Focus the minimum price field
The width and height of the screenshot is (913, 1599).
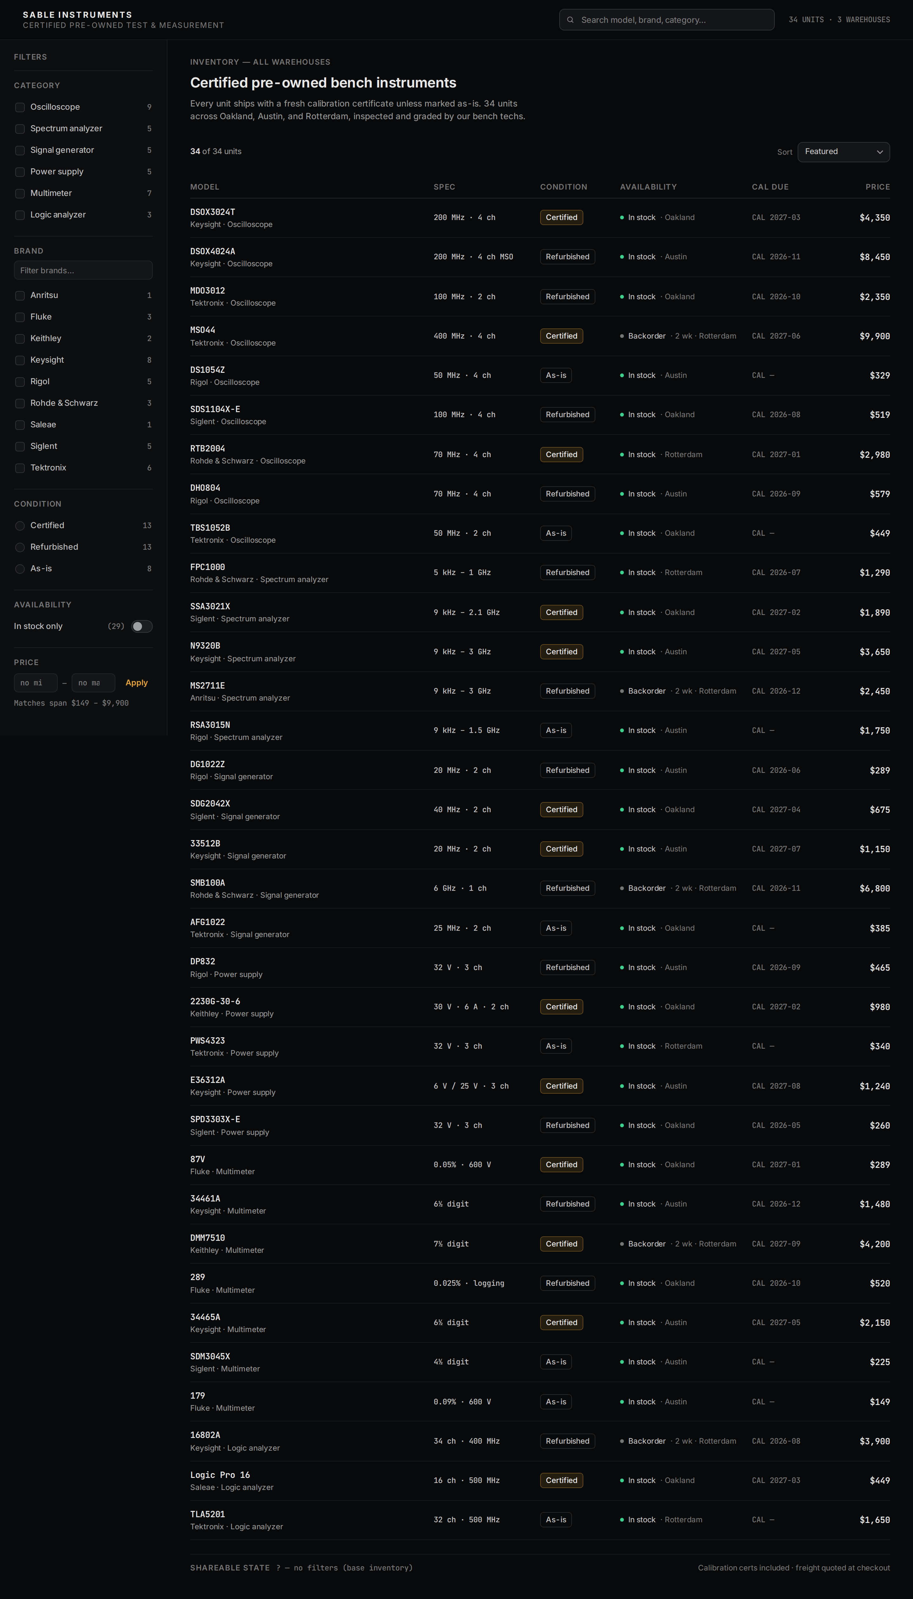36,683
